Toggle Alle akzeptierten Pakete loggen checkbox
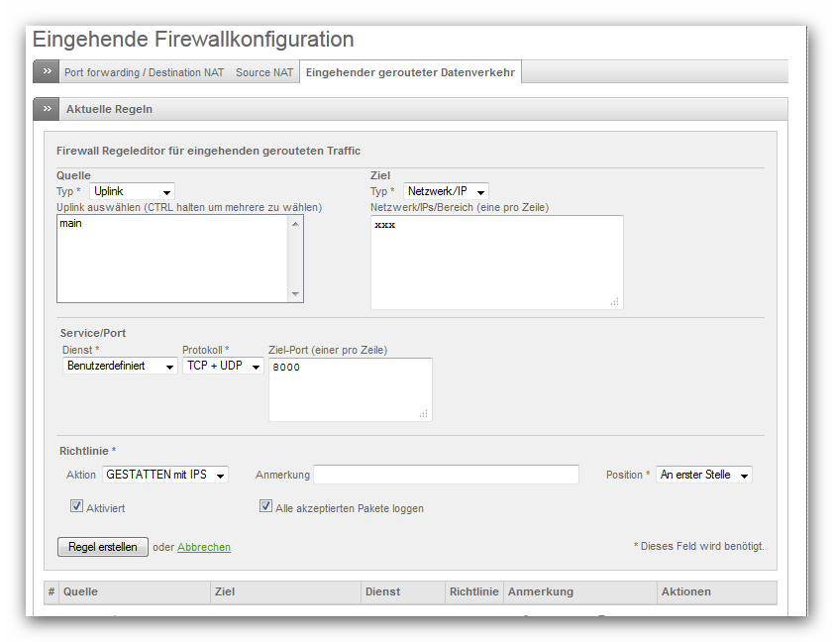Viewport: 834px width, 642px height. [x=265, y=506]
